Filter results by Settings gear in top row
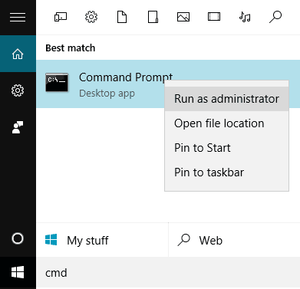300x289 pixels. (x=91, y=17)
